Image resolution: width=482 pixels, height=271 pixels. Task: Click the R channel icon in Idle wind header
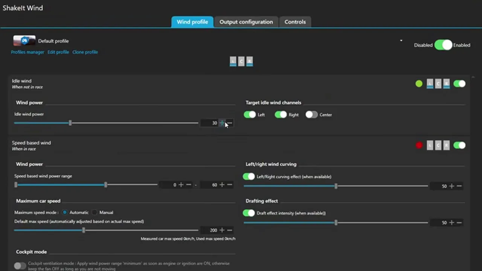point(446,84)
